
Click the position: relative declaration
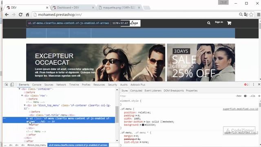[137, 113]
